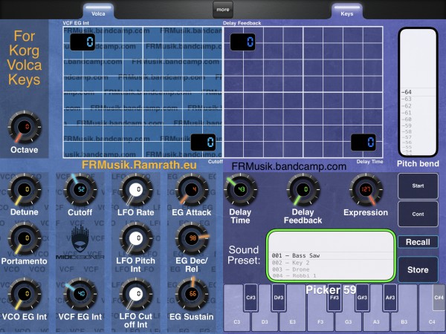446x334 pixels.
Task: Click the LFO Cut off Int knob
Action: point(136,294)
